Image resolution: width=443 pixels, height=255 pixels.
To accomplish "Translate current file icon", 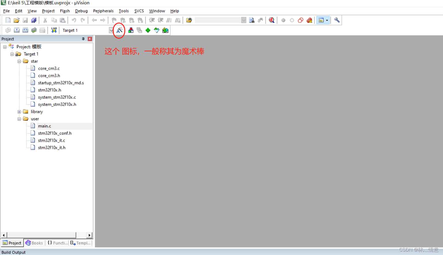I will [8, 30].
